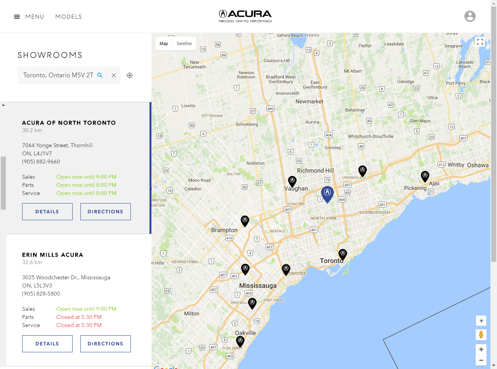Get DIRECTIONS to Acura of North Toronto
The height and width of the screenshot is (369, 497).
click(x=106, y=212)
